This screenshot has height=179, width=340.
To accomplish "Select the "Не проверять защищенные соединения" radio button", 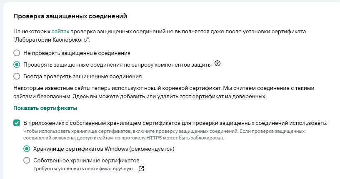I will click(17, 53).
